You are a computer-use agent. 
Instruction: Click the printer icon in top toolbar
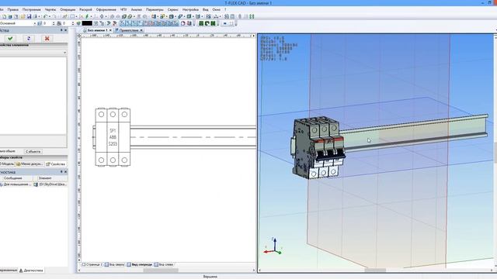point(35,16)
